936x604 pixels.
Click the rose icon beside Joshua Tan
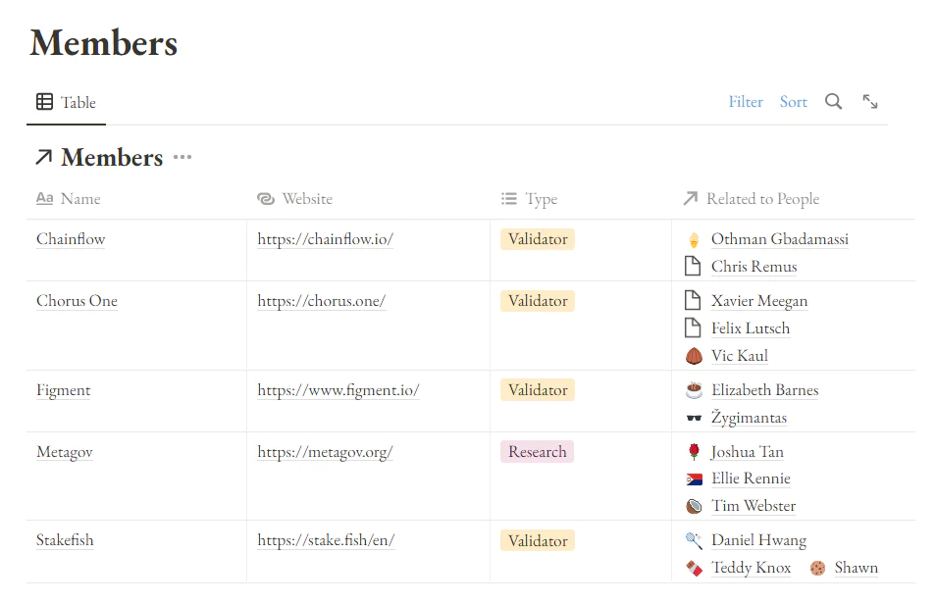point(694,452)
